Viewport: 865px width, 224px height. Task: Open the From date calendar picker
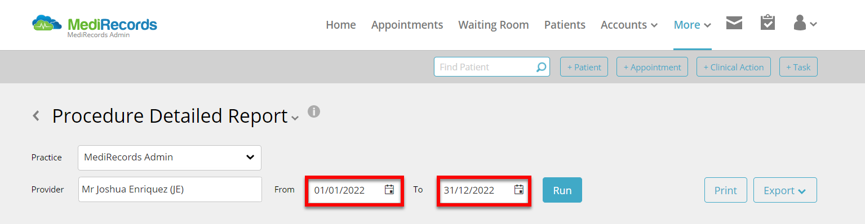click(x=389, y=189)
